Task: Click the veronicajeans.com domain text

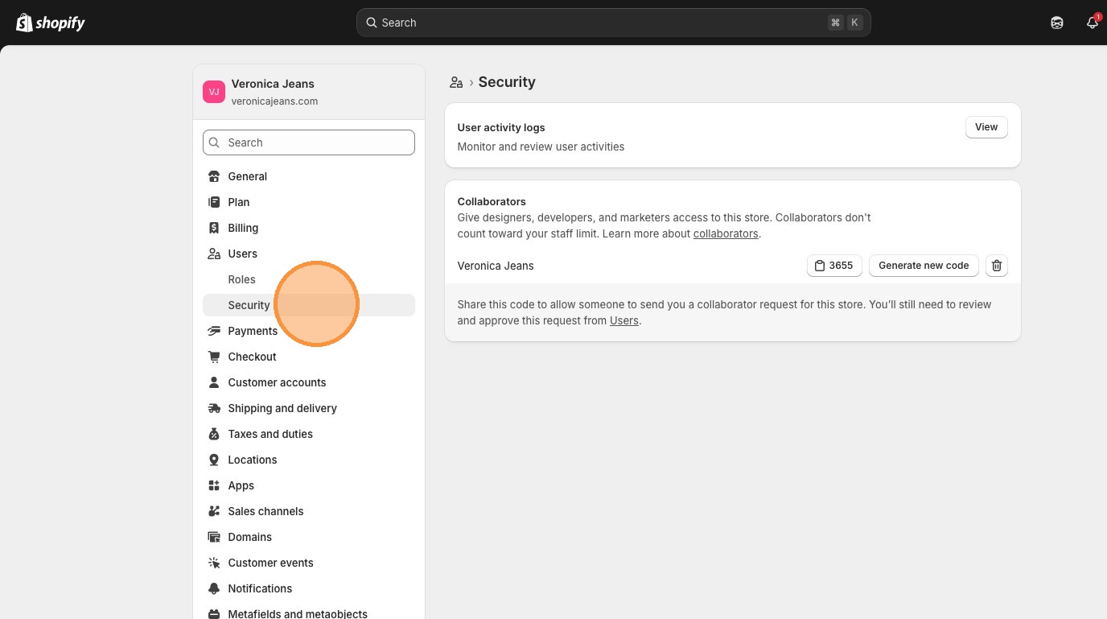Action: (274, 101)
